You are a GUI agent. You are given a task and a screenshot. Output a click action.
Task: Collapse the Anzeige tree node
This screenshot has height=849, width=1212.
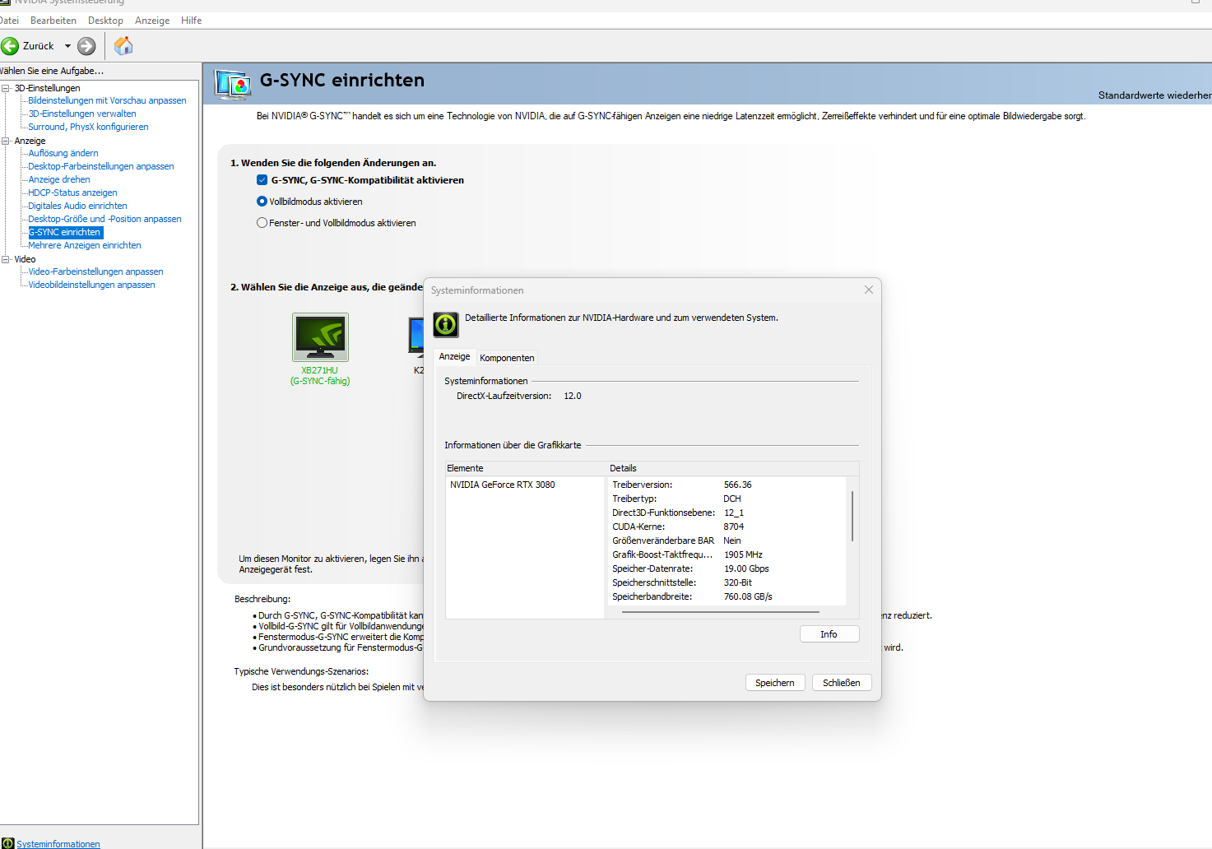pos(6,141)
